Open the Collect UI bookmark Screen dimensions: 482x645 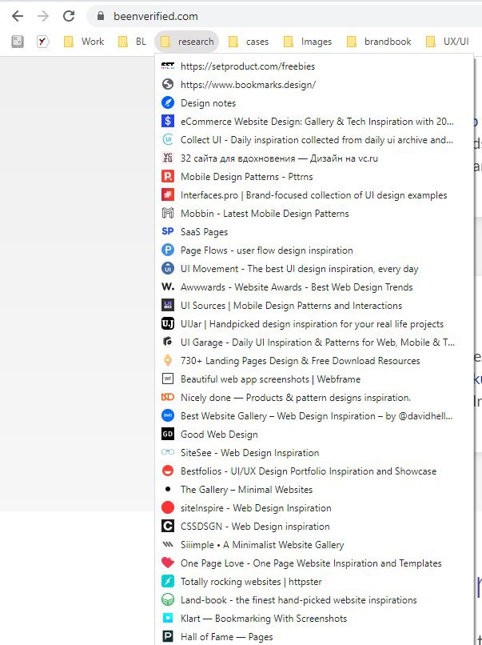pos(314,140)
